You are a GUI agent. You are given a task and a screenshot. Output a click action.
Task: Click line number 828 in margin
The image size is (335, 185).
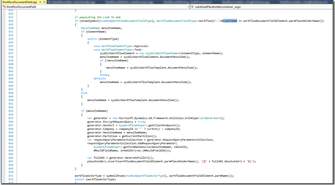pos(11,21)
